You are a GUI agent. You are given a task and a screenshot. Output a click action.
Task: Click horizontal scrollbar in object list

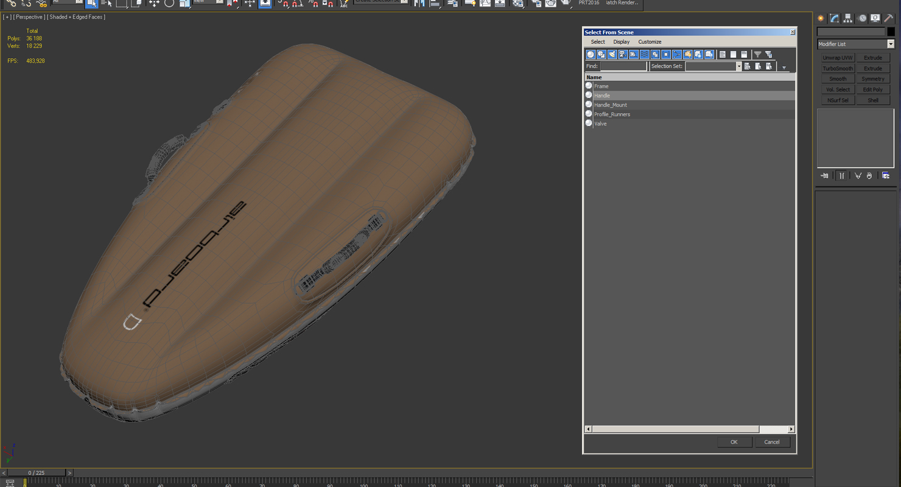click(675, 429)
